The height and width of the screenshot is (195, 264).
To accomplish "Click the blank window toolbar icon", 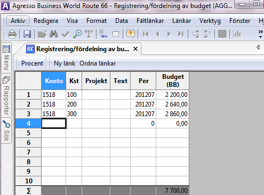I will point(116,34).
